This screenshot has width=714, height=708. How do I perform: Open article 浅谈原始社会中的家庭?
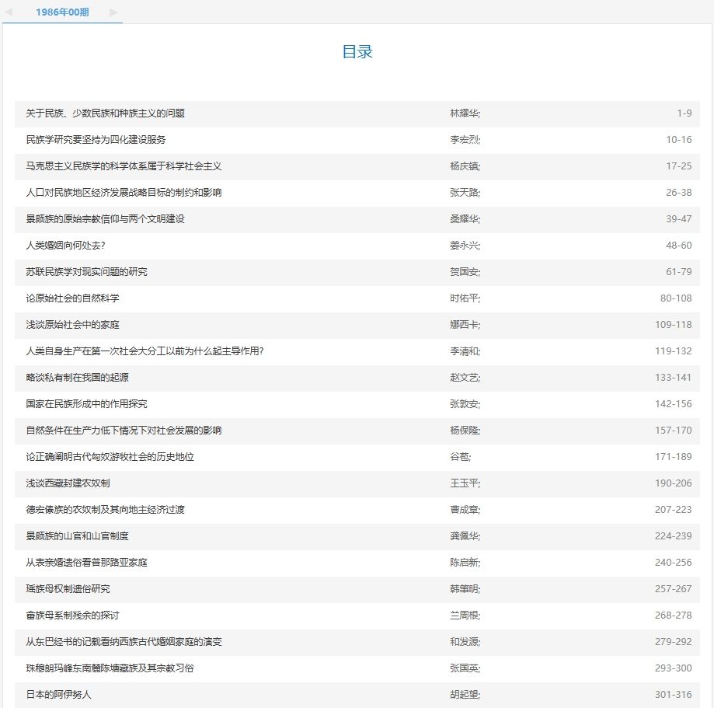pyautogui.click(x=72, y=324)
